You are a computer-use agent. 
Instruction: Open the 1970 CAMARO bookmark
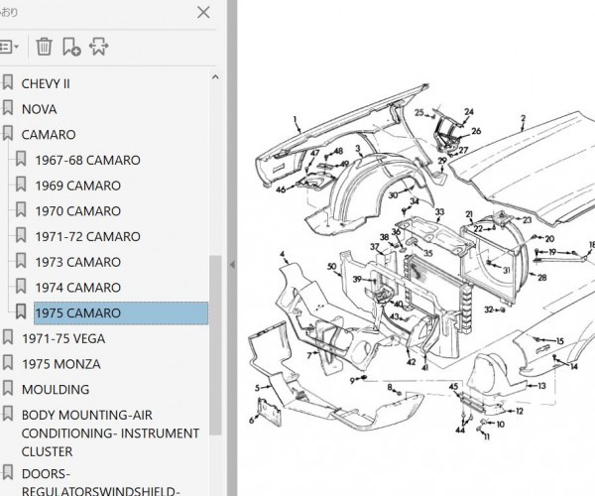[x=78, y=211]
